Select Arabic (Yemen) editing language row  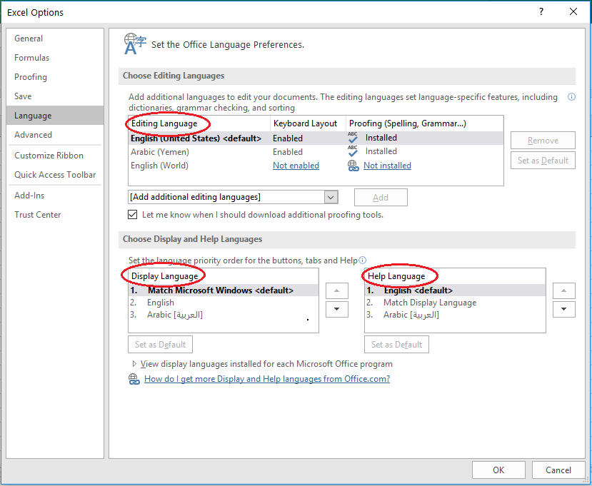[x=316, y=152]
